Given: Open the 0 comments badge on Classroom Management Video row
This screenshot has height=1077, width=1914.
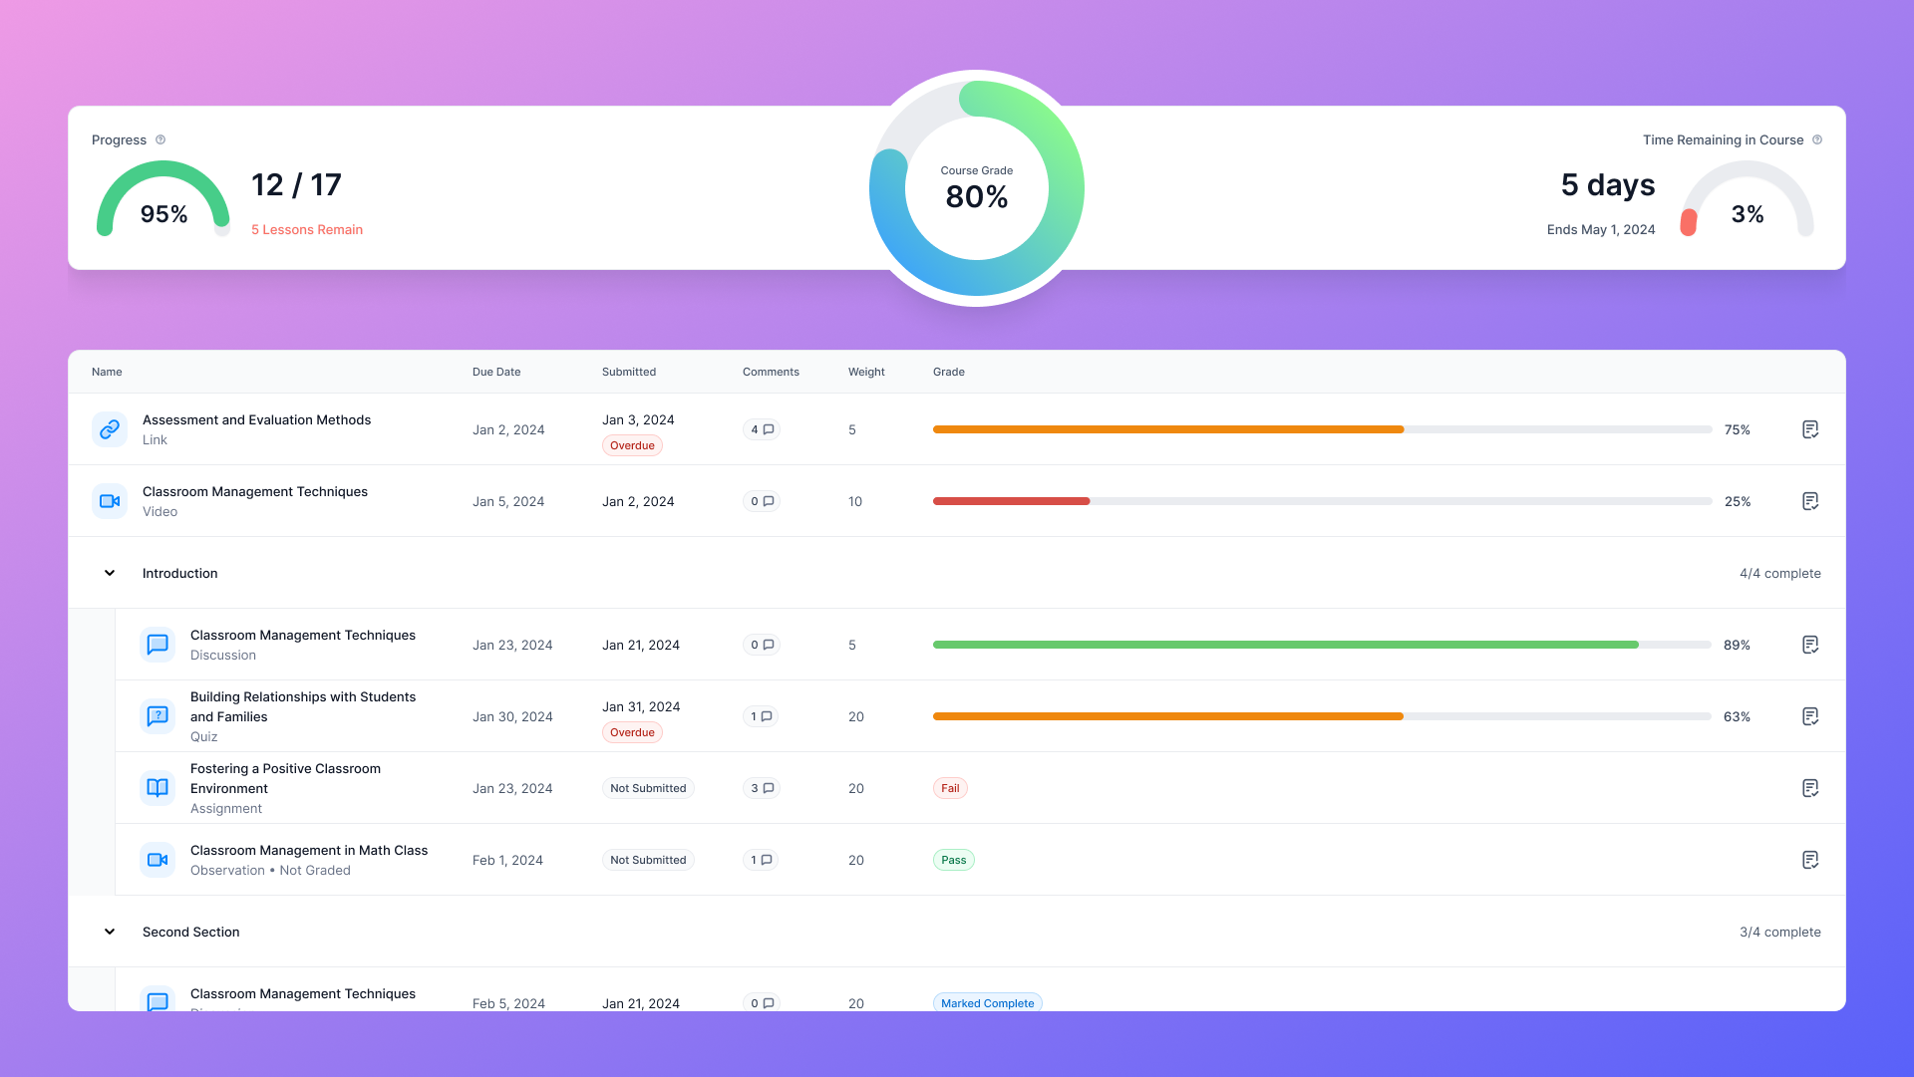Looking at the screenshot, I should click(762, 501).
